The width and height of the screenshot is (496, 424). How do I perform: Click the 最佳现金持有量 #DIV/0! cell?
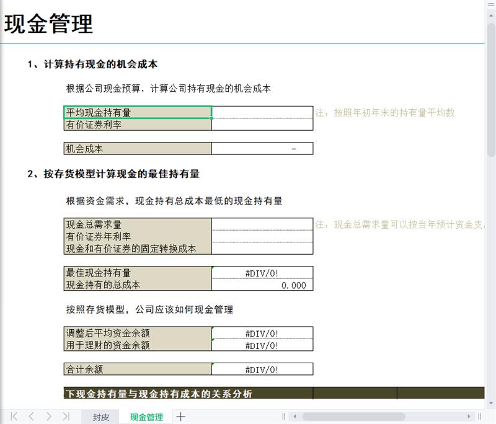coord(262,273)
